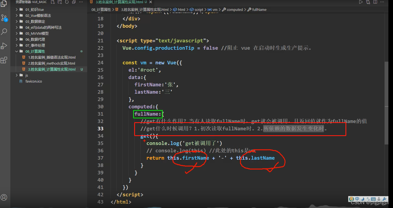This screenshot has width=393, height=208.
Task: Click closing </html> tag on line 43
Action: (121, 202)
